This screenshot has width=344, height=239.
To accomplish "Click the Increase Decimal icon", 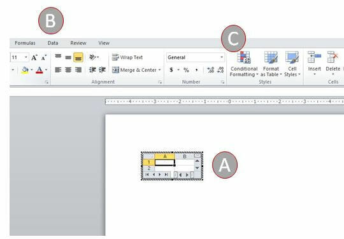I will click(x=211, y=70).
